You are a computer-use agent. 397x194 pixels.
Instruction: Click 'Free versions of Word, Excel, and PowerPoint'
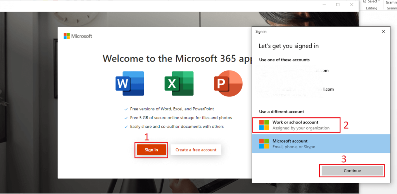coord(172,109)
